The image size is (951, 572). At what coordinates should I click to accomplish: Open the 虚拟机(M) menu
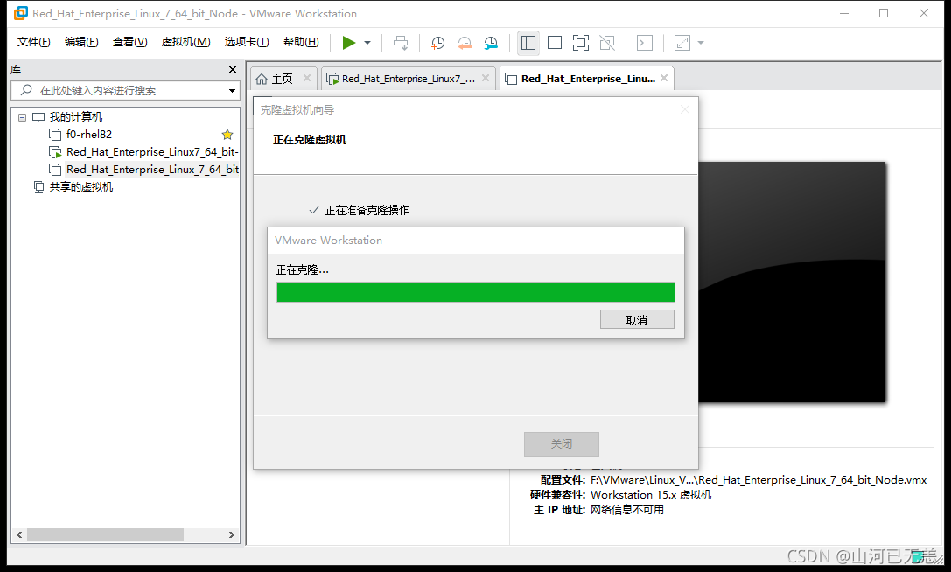(x=185, y=42)
